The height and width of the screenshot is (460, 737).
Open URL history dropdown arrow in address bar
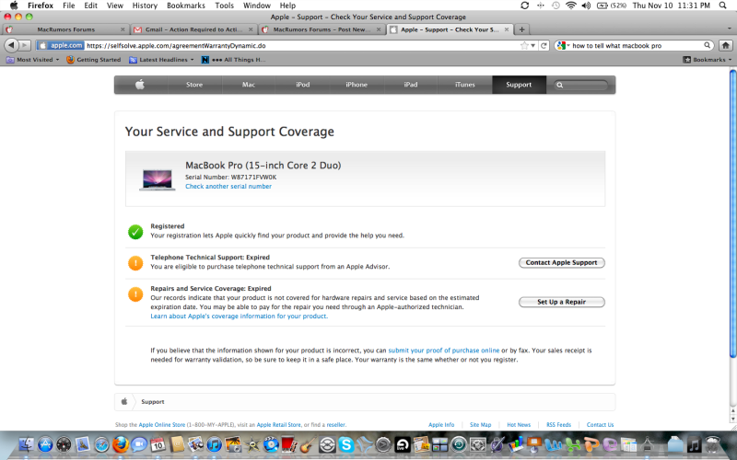tap(533, 45)
